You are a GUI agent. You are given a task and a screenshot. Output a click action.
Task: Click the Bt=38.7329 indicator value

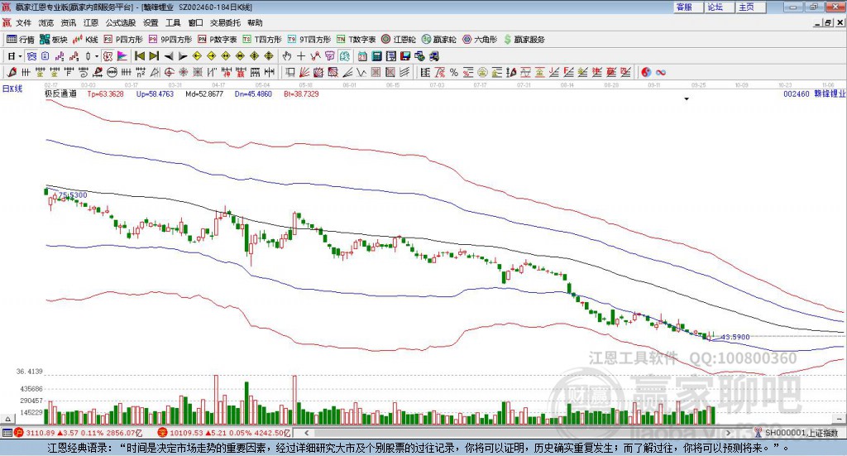click(301, 94)
